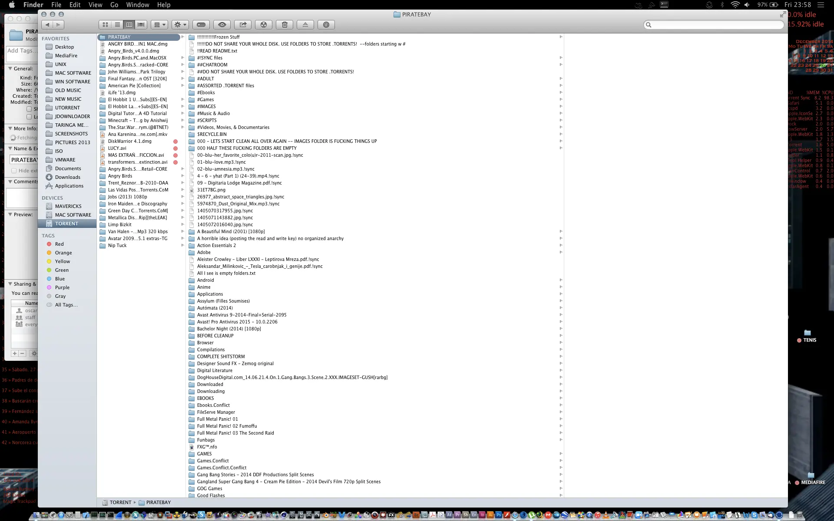This screenshot has width=834, height=521.
Task: Open the gear action menu
Action: click(180, 25)
